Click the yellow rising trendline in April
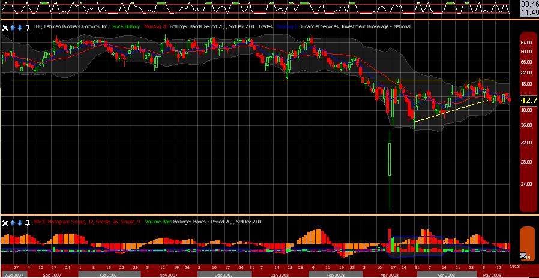The width and height of the screenshot is (539, 278). coord(451,111)
